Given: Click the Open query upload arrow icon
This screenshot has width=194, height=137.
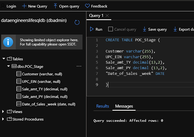Looking at the screenshot, I should [55, 6].
